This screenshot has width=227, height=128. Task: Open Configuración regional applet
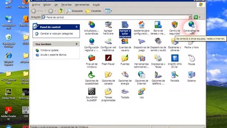pyautogui.click(x=92, y=45)
